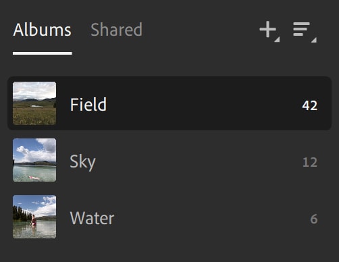This screenshot has height=262, width=339.
Task: Select the Water album name
Action: click(x=92, y=218)
